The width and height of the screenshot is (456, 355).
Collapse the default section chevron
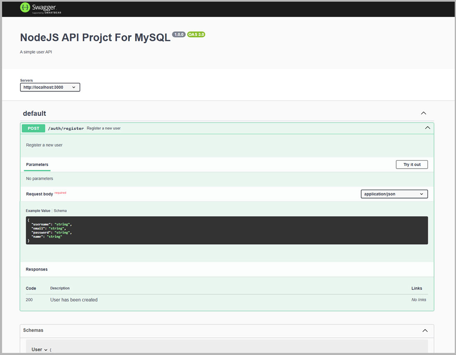coord(423,113)
